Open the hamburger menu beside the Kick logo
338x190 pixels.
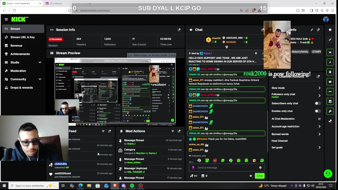tap(6, 19)
